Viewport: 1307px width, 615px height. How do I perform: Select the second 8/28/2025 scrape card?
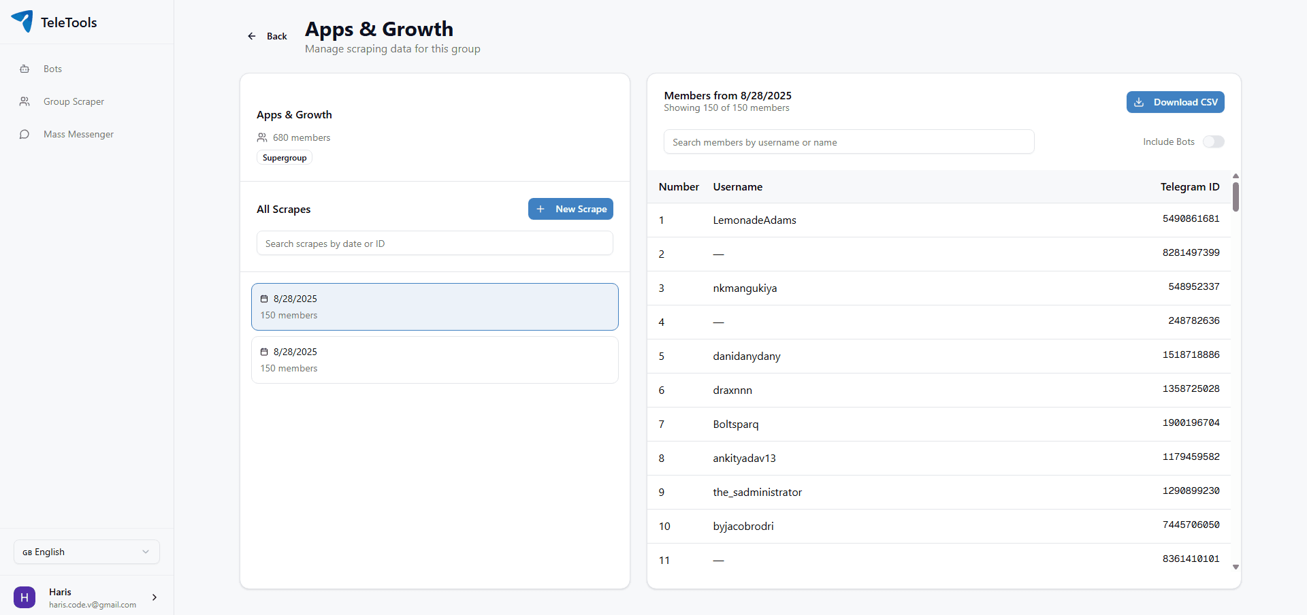pos(435,360)
